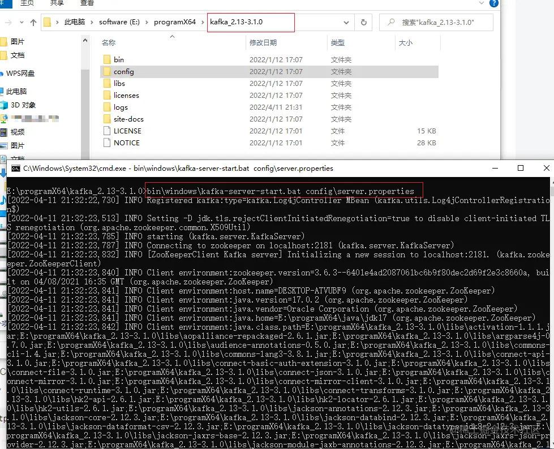Click navigation pane scroll up arrow
Screen dimensions: 554x449
[85, 41]
